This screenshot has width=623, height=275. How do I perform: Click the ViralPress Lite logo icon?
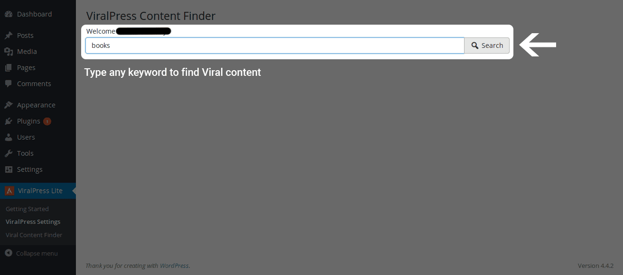(x=9, y=191)
